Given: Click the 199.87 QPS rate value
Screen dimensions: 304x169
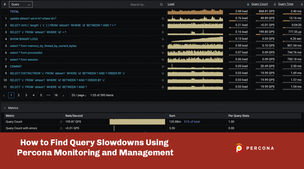Looking at the screenshot, I should click(73, 122).
